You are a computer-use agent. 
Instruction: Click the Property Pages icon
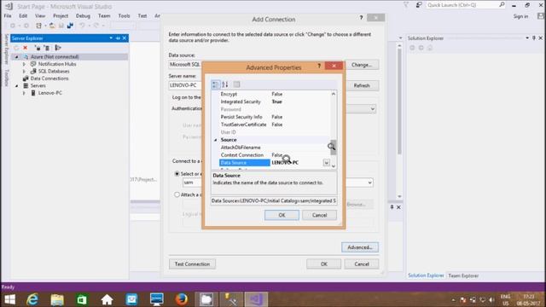(x=237, y=84)
